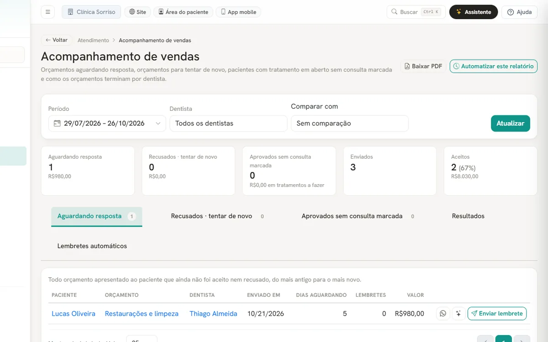Screen dimensions: 548x342
Task: Open patient Lucas Oliveira
Action: pyautogui.click(x=74, y=313)
